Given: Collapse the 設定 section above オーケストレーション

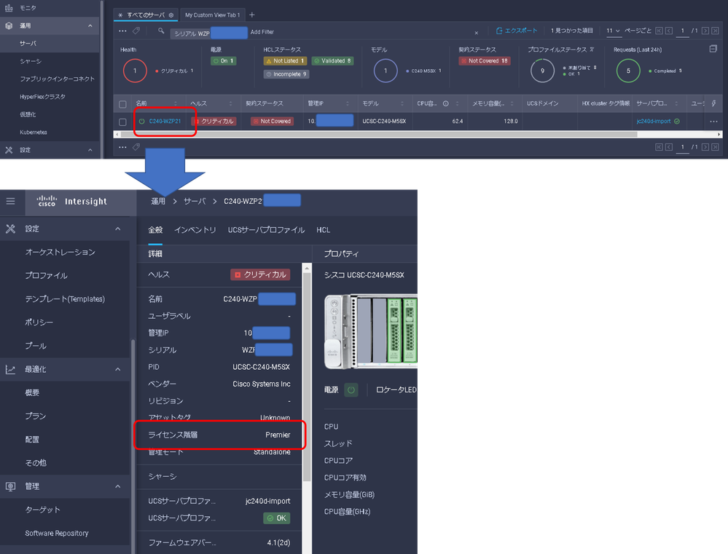Looking at the screenshot, I should (118, 229).
